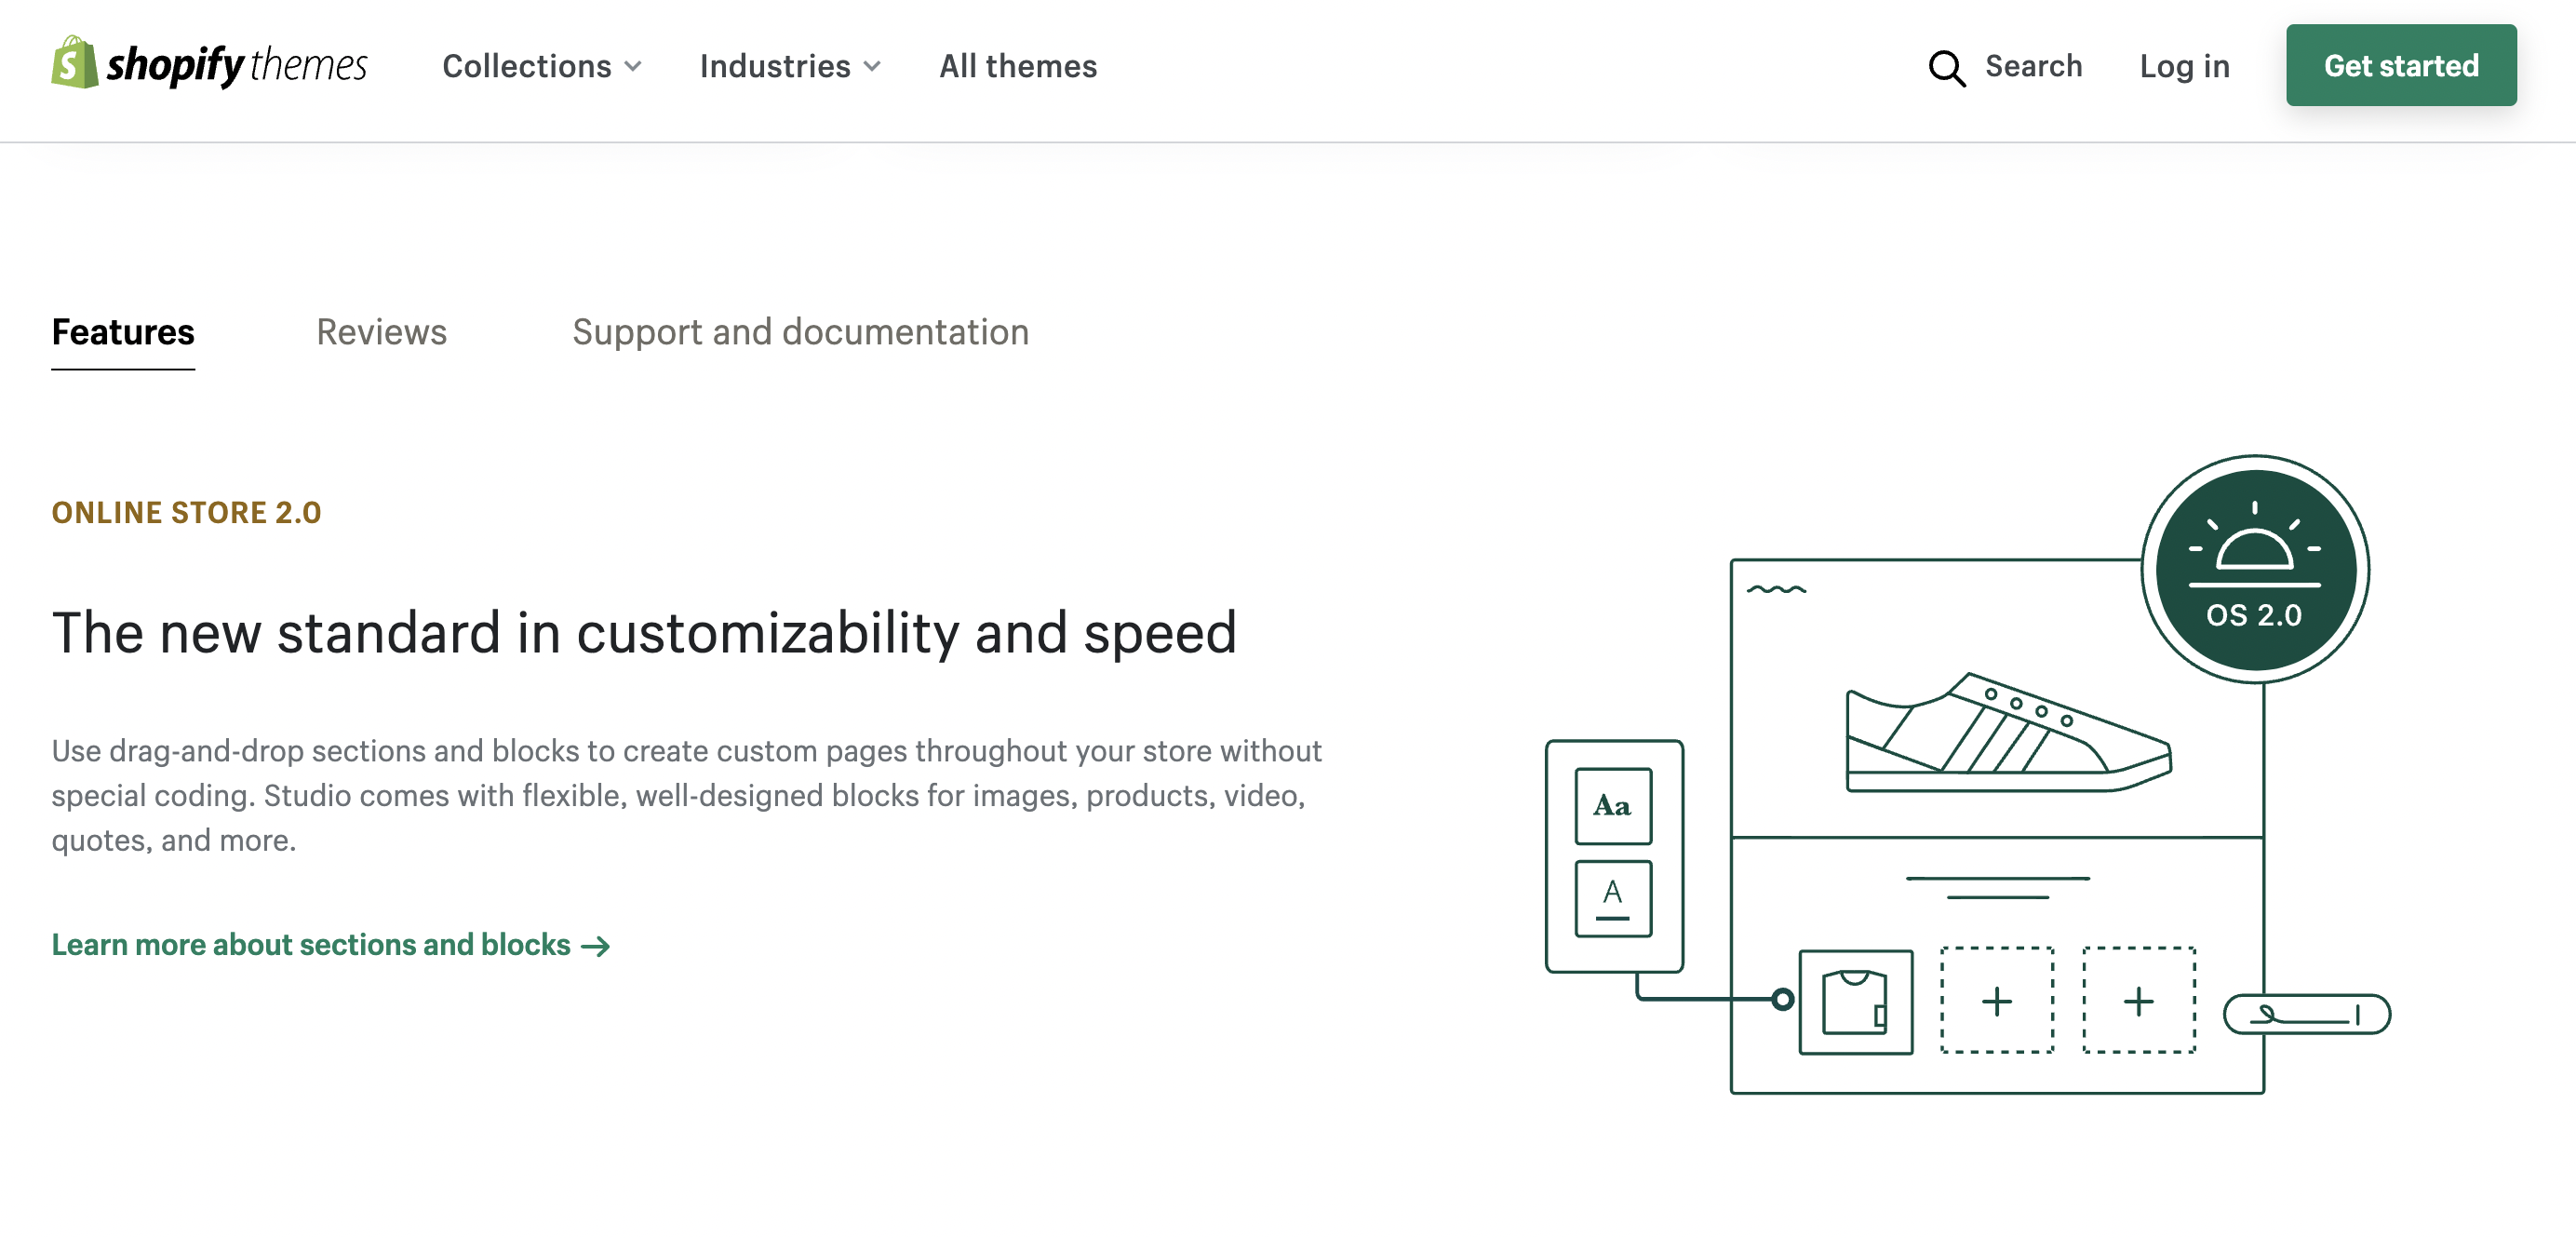The height and width of the screenshot is (1238, 2576).
Task: Click the chevron next to Collections
Action: [633, 67]
